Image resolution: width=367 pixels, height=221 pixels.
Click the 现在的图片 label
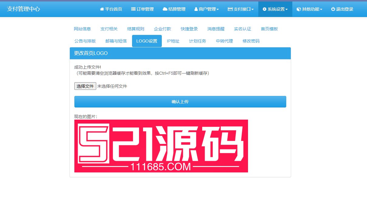coord(86,117)
